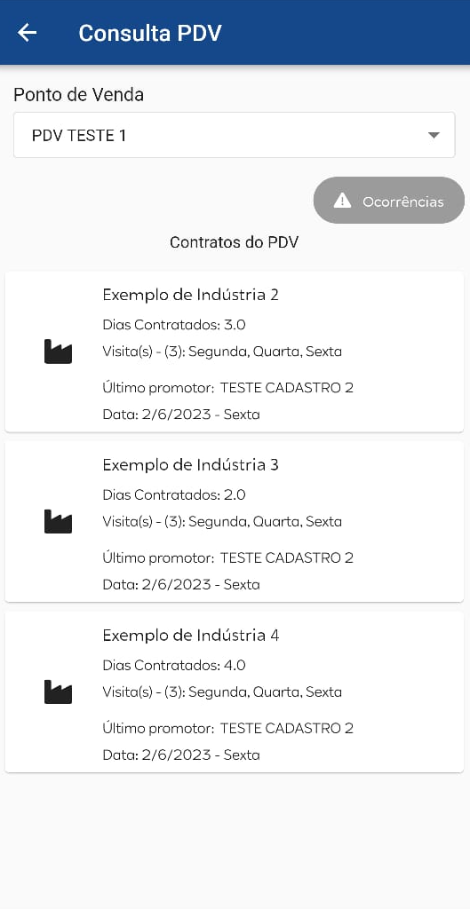Click Data: 2/6/2023 line in Indústria 4 card
470x909 pixels.
tap(181, 755)
